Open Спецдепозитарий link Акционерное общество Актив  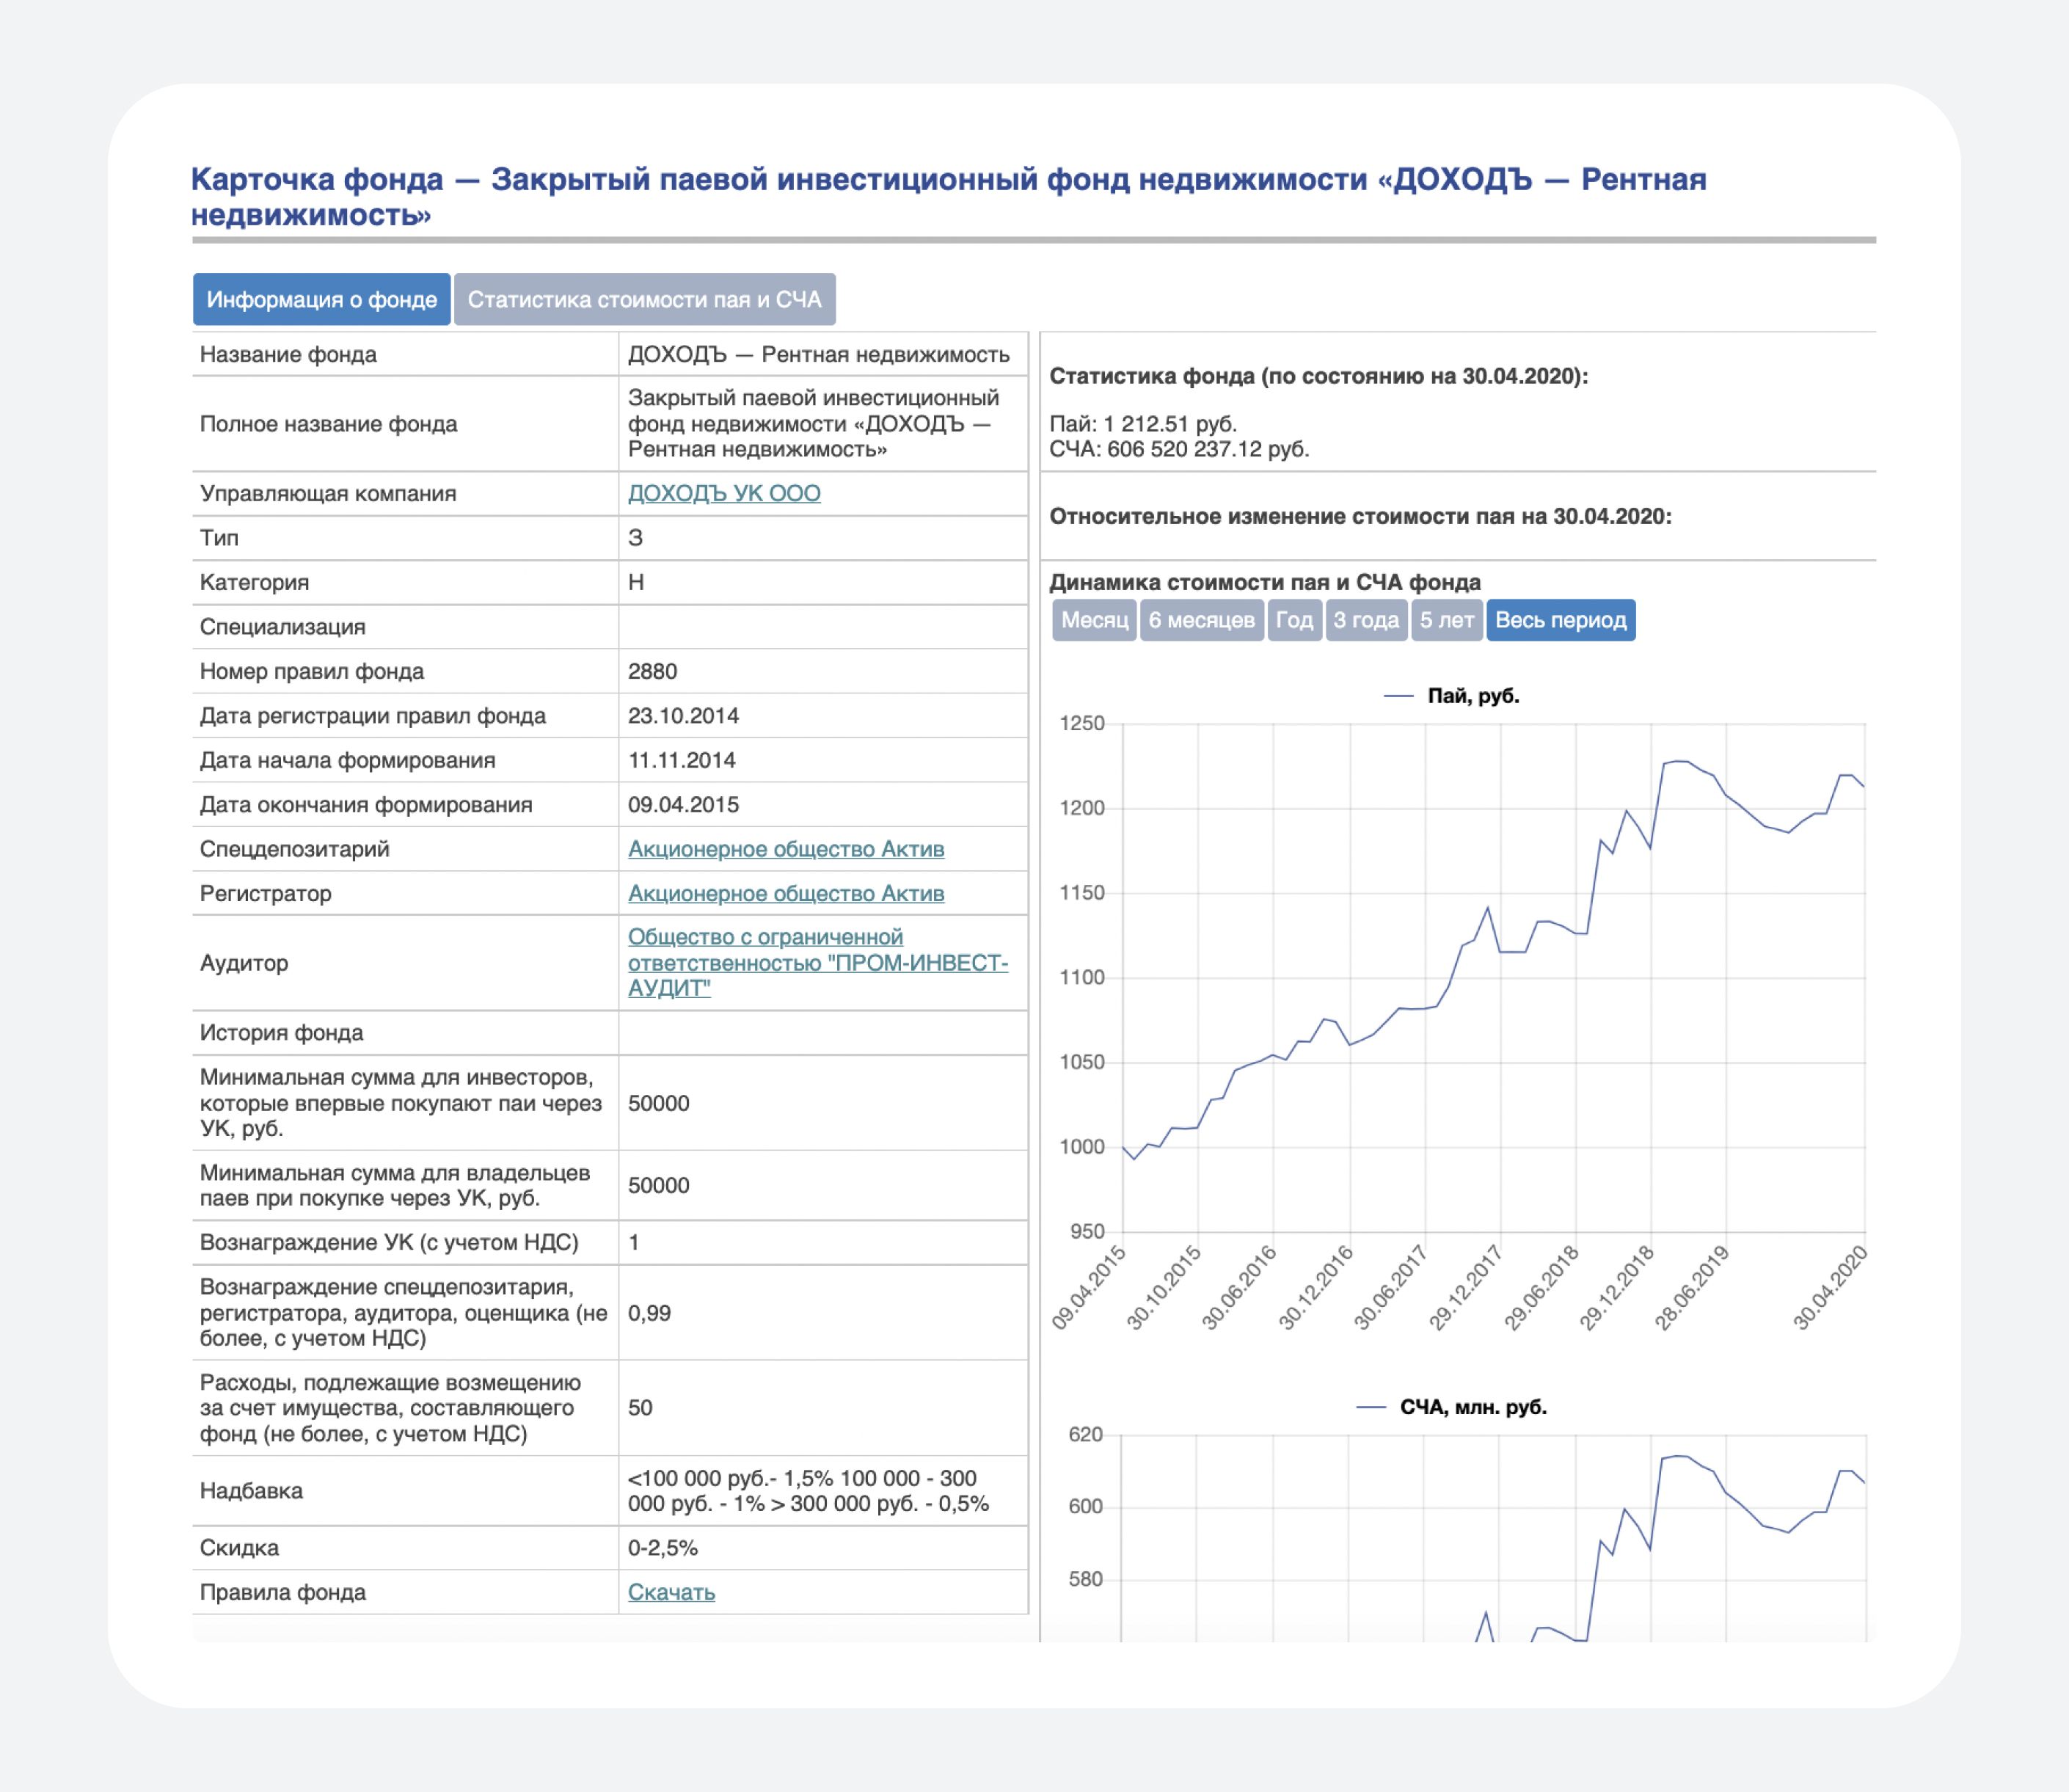pyautogui.click(x=786, y=849)
